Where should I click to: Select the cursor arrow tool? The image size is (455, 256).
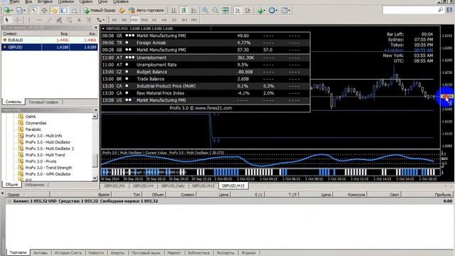[x=7, y=20]
